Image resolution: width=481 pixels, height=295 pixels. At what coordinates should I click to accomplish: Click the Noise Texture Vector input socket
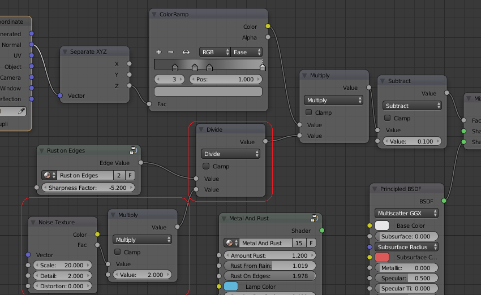tap(28, 254)
